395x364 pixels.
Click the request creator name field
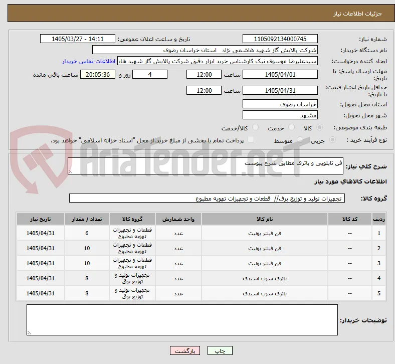pyautogui.click(x=218, y=61)
